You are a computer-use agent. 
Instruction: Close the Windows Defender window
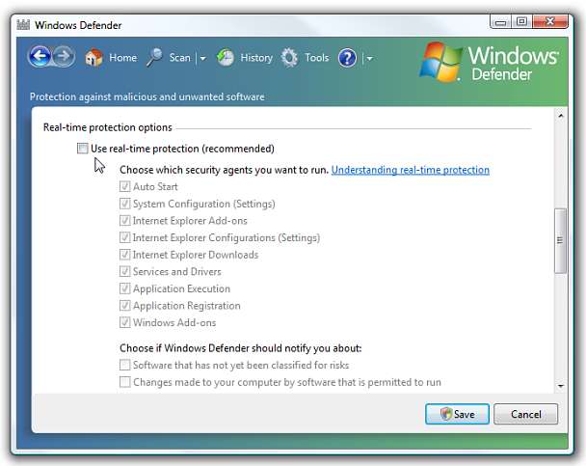[550, 21]
